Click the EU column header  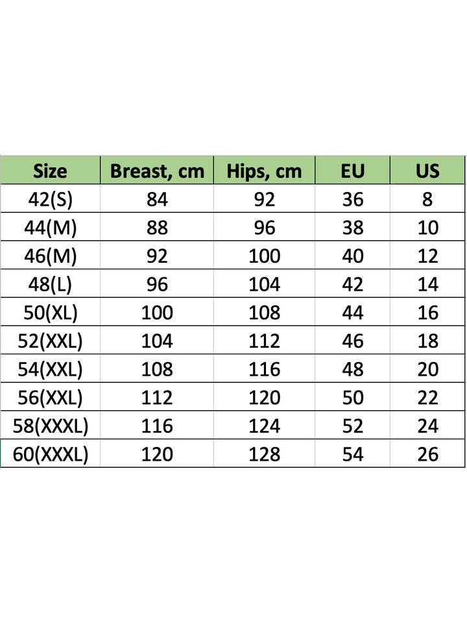(353, 171)
